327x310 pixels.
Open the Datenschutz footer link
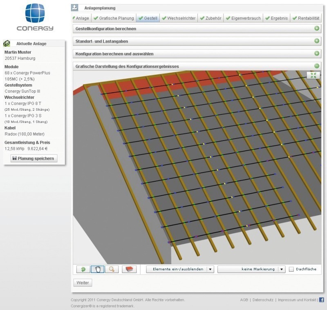click(263, 300)
